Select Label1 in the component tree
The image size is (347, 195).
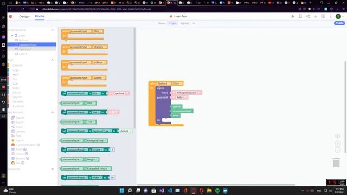point(31,54)
